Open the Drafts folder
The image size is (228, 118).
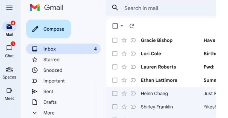(50, 102)
